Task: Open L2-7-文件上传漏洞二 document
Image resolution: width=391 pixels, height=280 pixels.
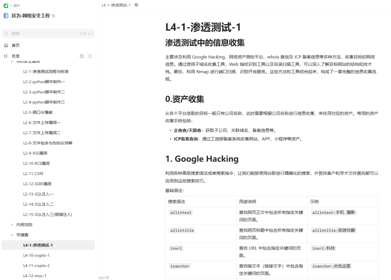Action: click(42, 133)
